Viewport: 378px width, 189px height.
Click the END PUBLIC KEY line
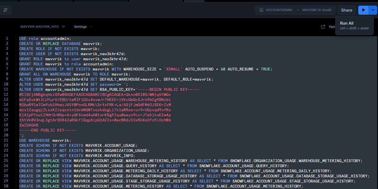pos(48,130)
